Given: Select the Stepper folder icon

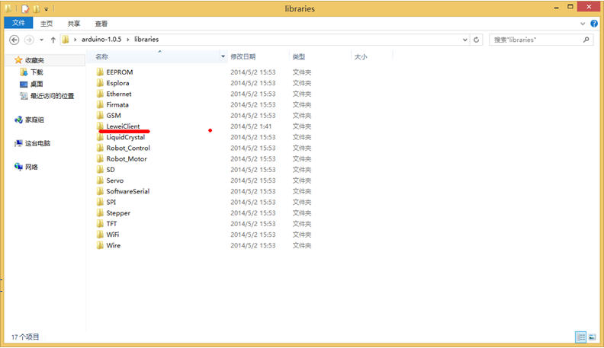Looking at the screenshot, I should (100, 212).
